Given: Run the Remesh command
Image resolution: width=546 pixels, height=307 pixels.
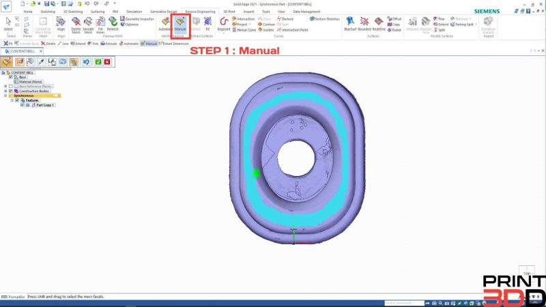Looking at the screenshot, I should pos(113,24).
